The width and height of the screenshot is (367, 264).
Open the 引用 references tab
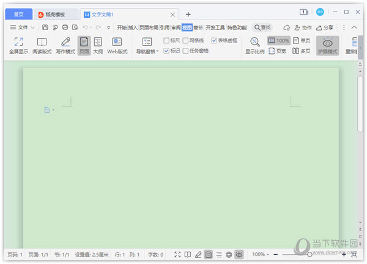pos(165,28)
